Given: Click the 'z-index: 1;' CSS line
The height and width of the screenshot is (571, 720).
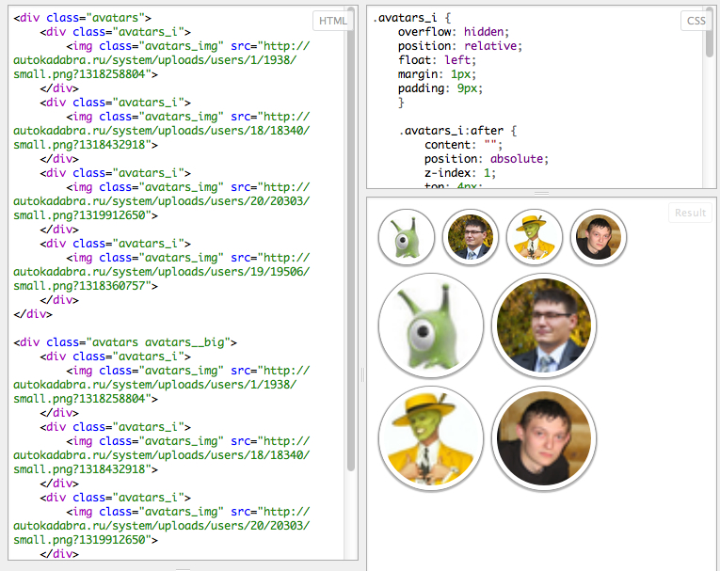Looking at the screenshot, I should point(460,173).
